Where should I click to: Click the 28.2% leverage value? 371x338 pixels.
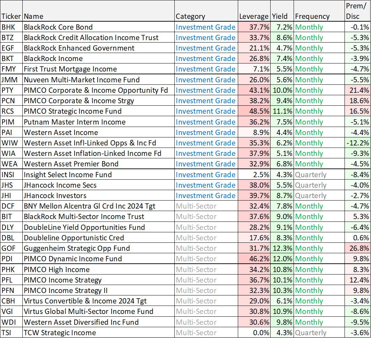254,227
